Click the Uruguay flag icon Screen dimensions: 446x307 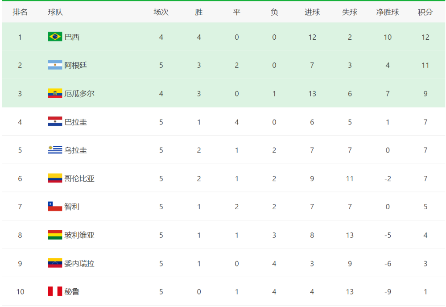[x=55, y=149]
